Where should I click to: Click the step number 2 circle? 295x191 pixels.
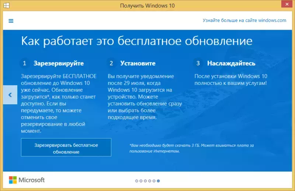pos(111,63)
